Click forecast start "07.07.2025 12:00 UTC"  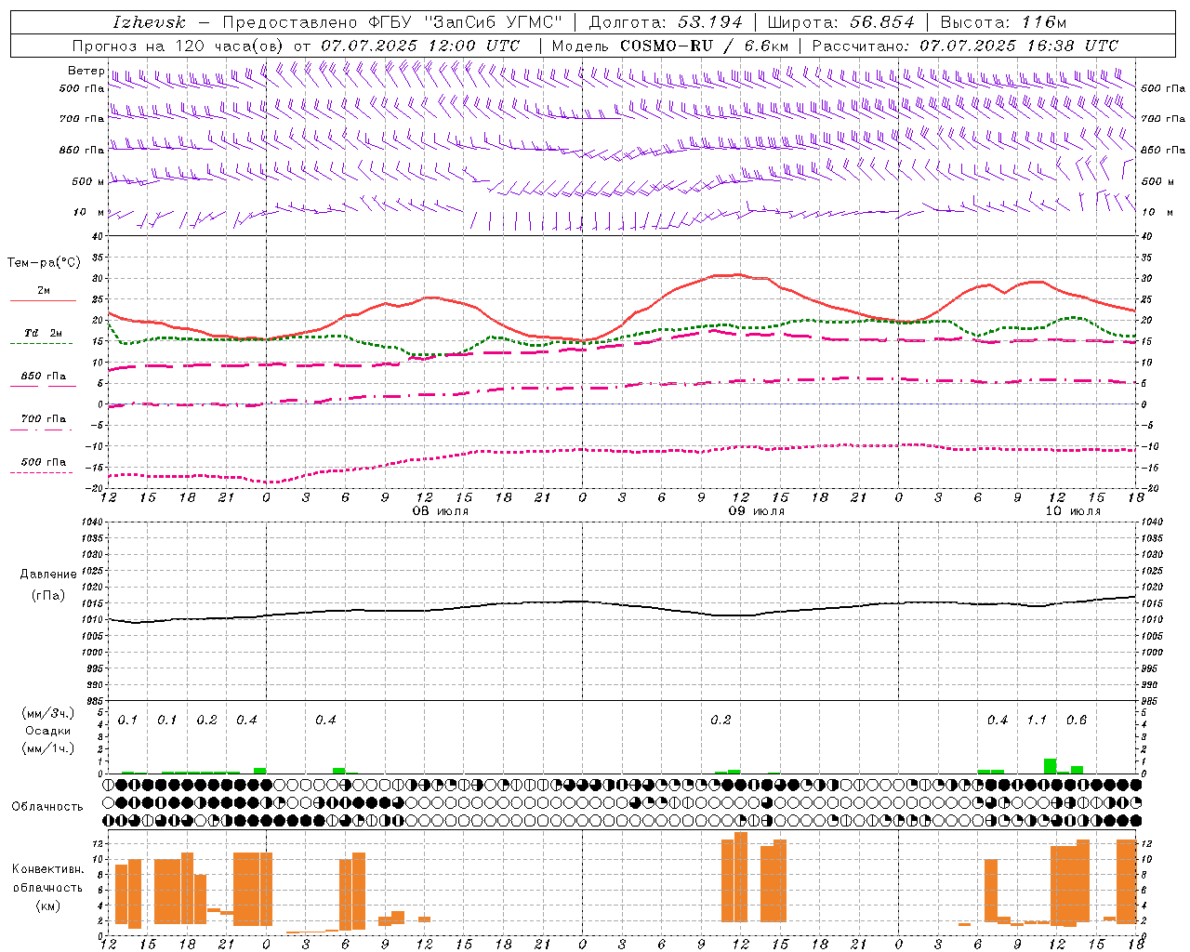(x=420, y=46)
